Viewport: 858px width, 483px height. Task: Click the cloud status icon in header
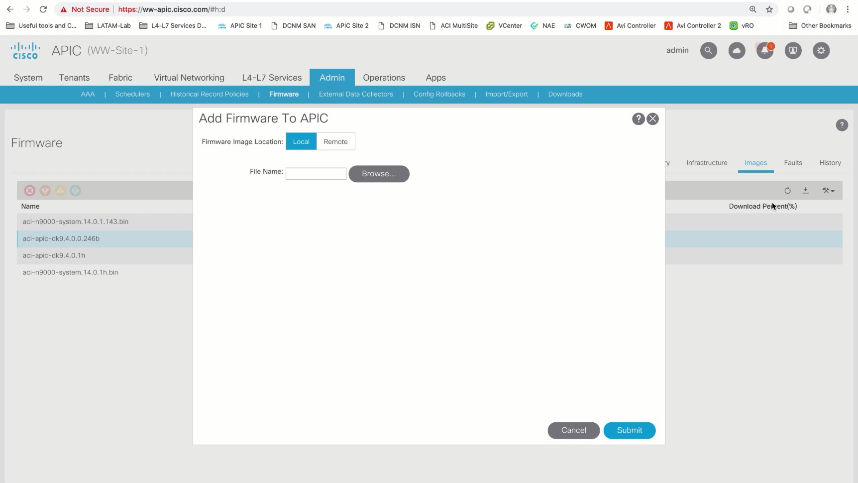[x=737, y=50]
